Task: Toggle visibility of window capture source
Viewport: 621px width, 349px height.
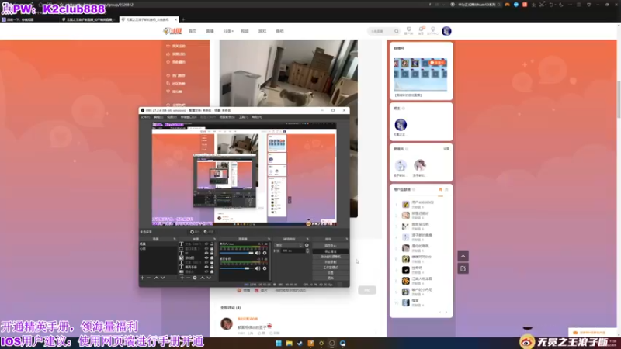Action: click(x=206, y=248)
